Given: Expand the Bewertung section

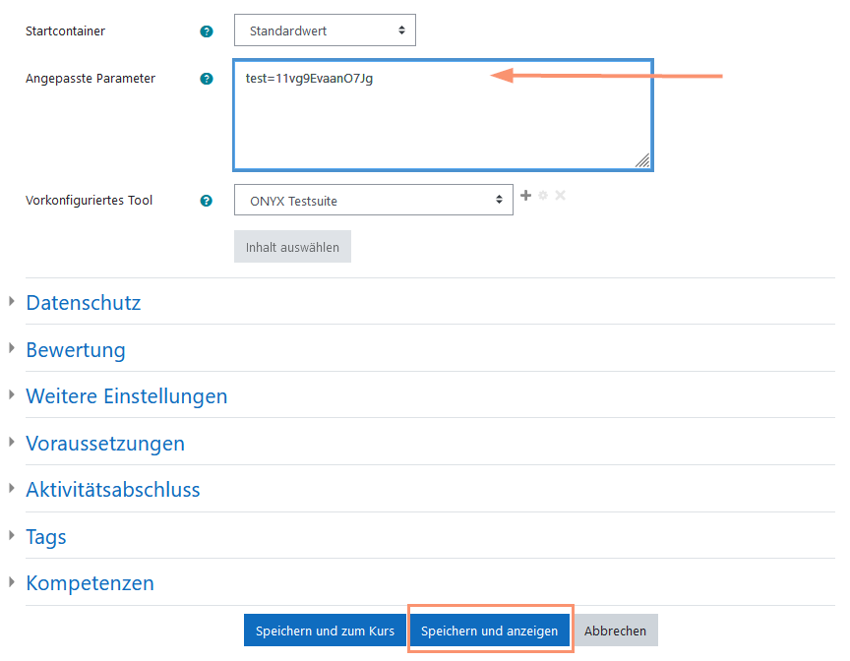Looking at the screenshot, I should click(x=76, y=349).
